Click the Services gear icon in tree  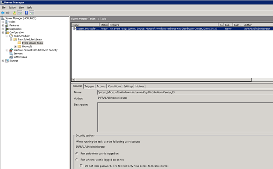tap(11, 54)
